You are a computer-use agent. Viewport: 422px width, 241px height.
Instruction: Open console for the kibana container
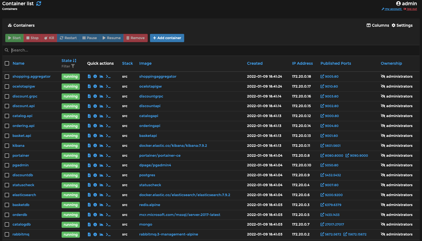(108, 145)
